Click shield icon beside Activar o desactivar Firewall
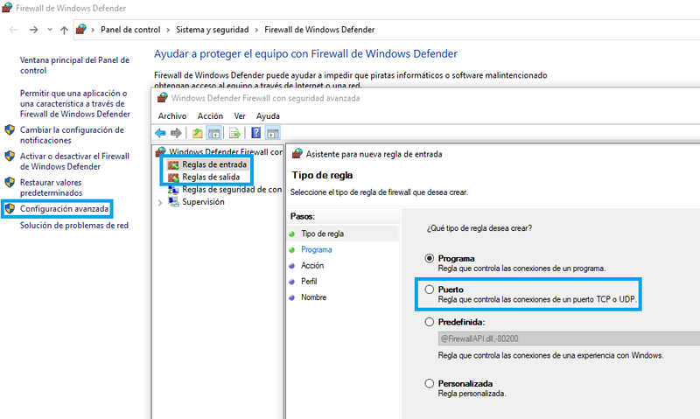This screenshot has width=700, height=419. pos(10,157)
